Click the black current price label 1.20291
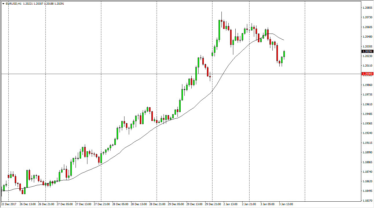Image resolution: width=374 pixels, height=208 pixels. 367,51
